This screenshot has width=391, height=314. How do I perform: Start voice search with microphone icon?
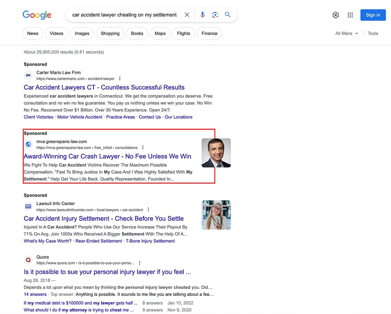click(x=202, y=15)
